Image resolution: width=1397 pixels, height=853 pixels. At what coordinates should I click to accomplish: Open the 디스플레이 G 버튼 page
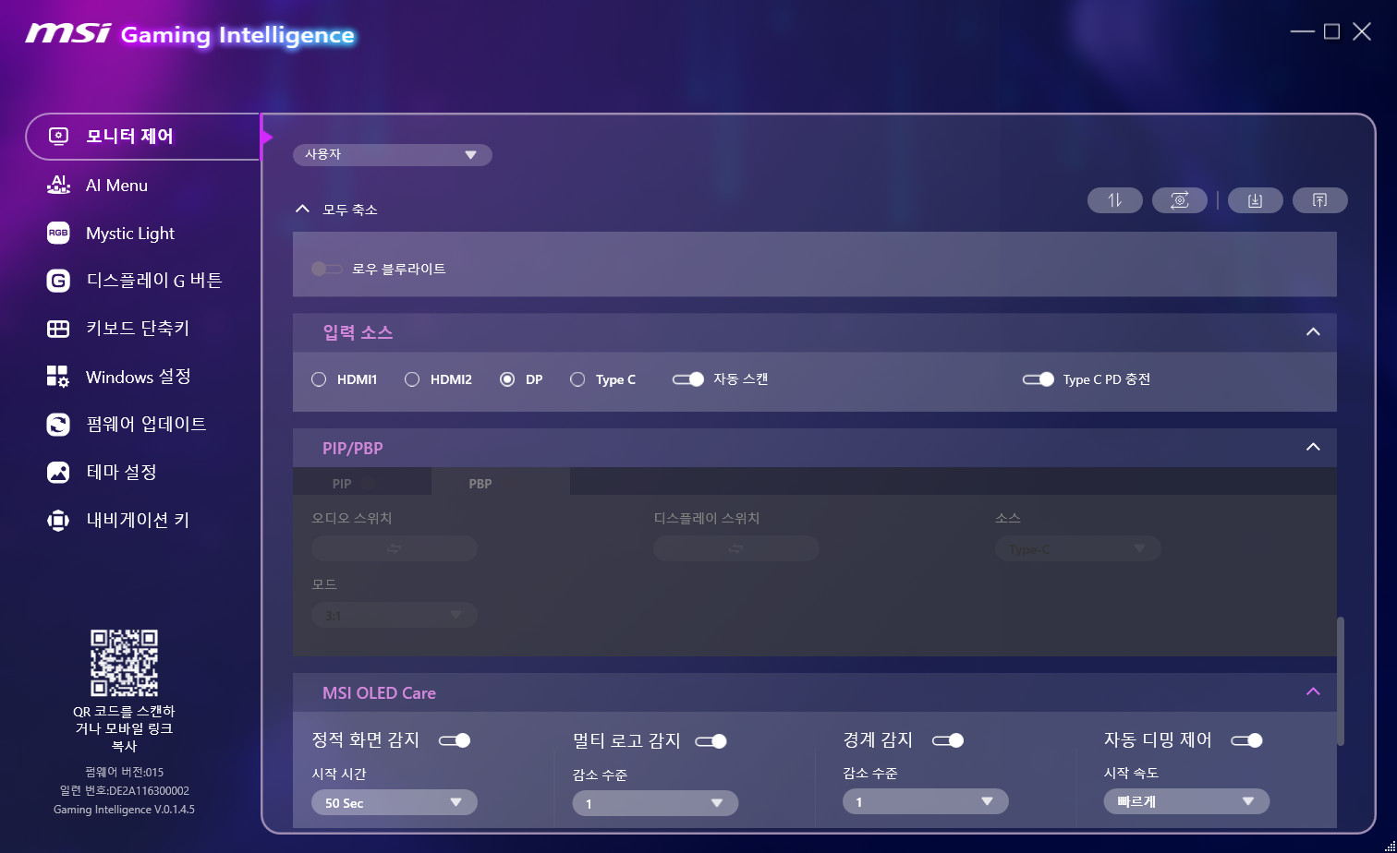pyautogui.click(x=154, y=281)
